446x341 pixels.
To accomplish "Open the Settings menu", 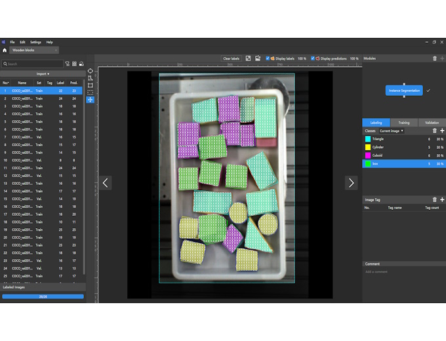I will pyautogui.click(x=35, y=42).
